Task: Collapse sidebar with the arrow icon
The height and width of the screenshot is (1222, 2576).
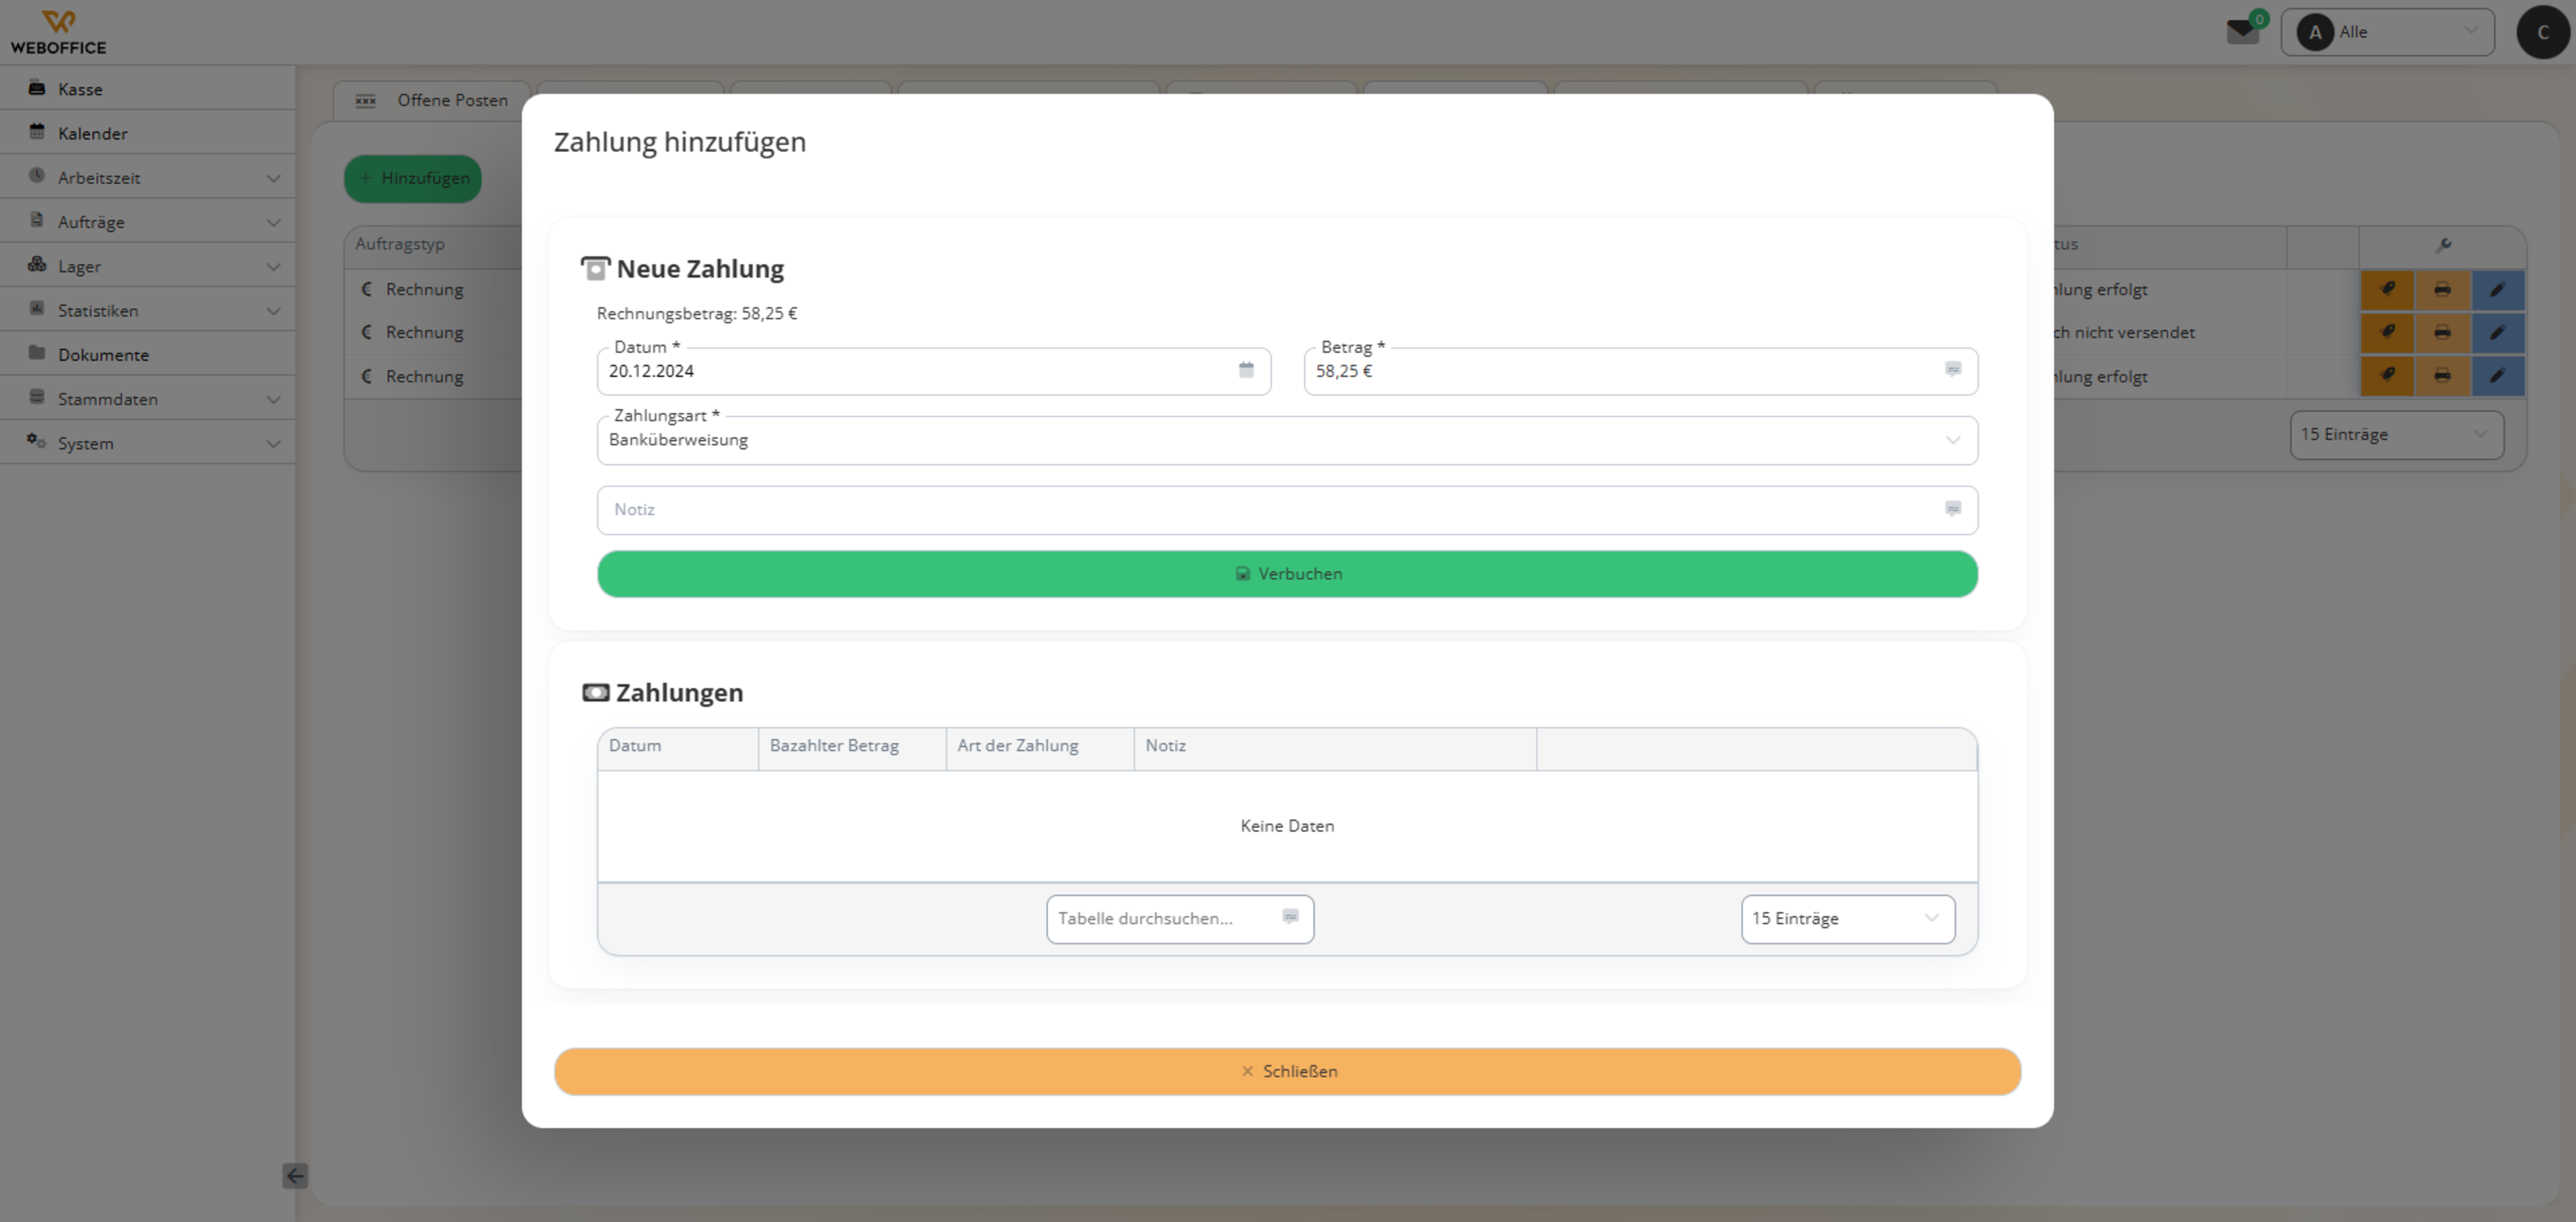Action: tap(295, 1176)
